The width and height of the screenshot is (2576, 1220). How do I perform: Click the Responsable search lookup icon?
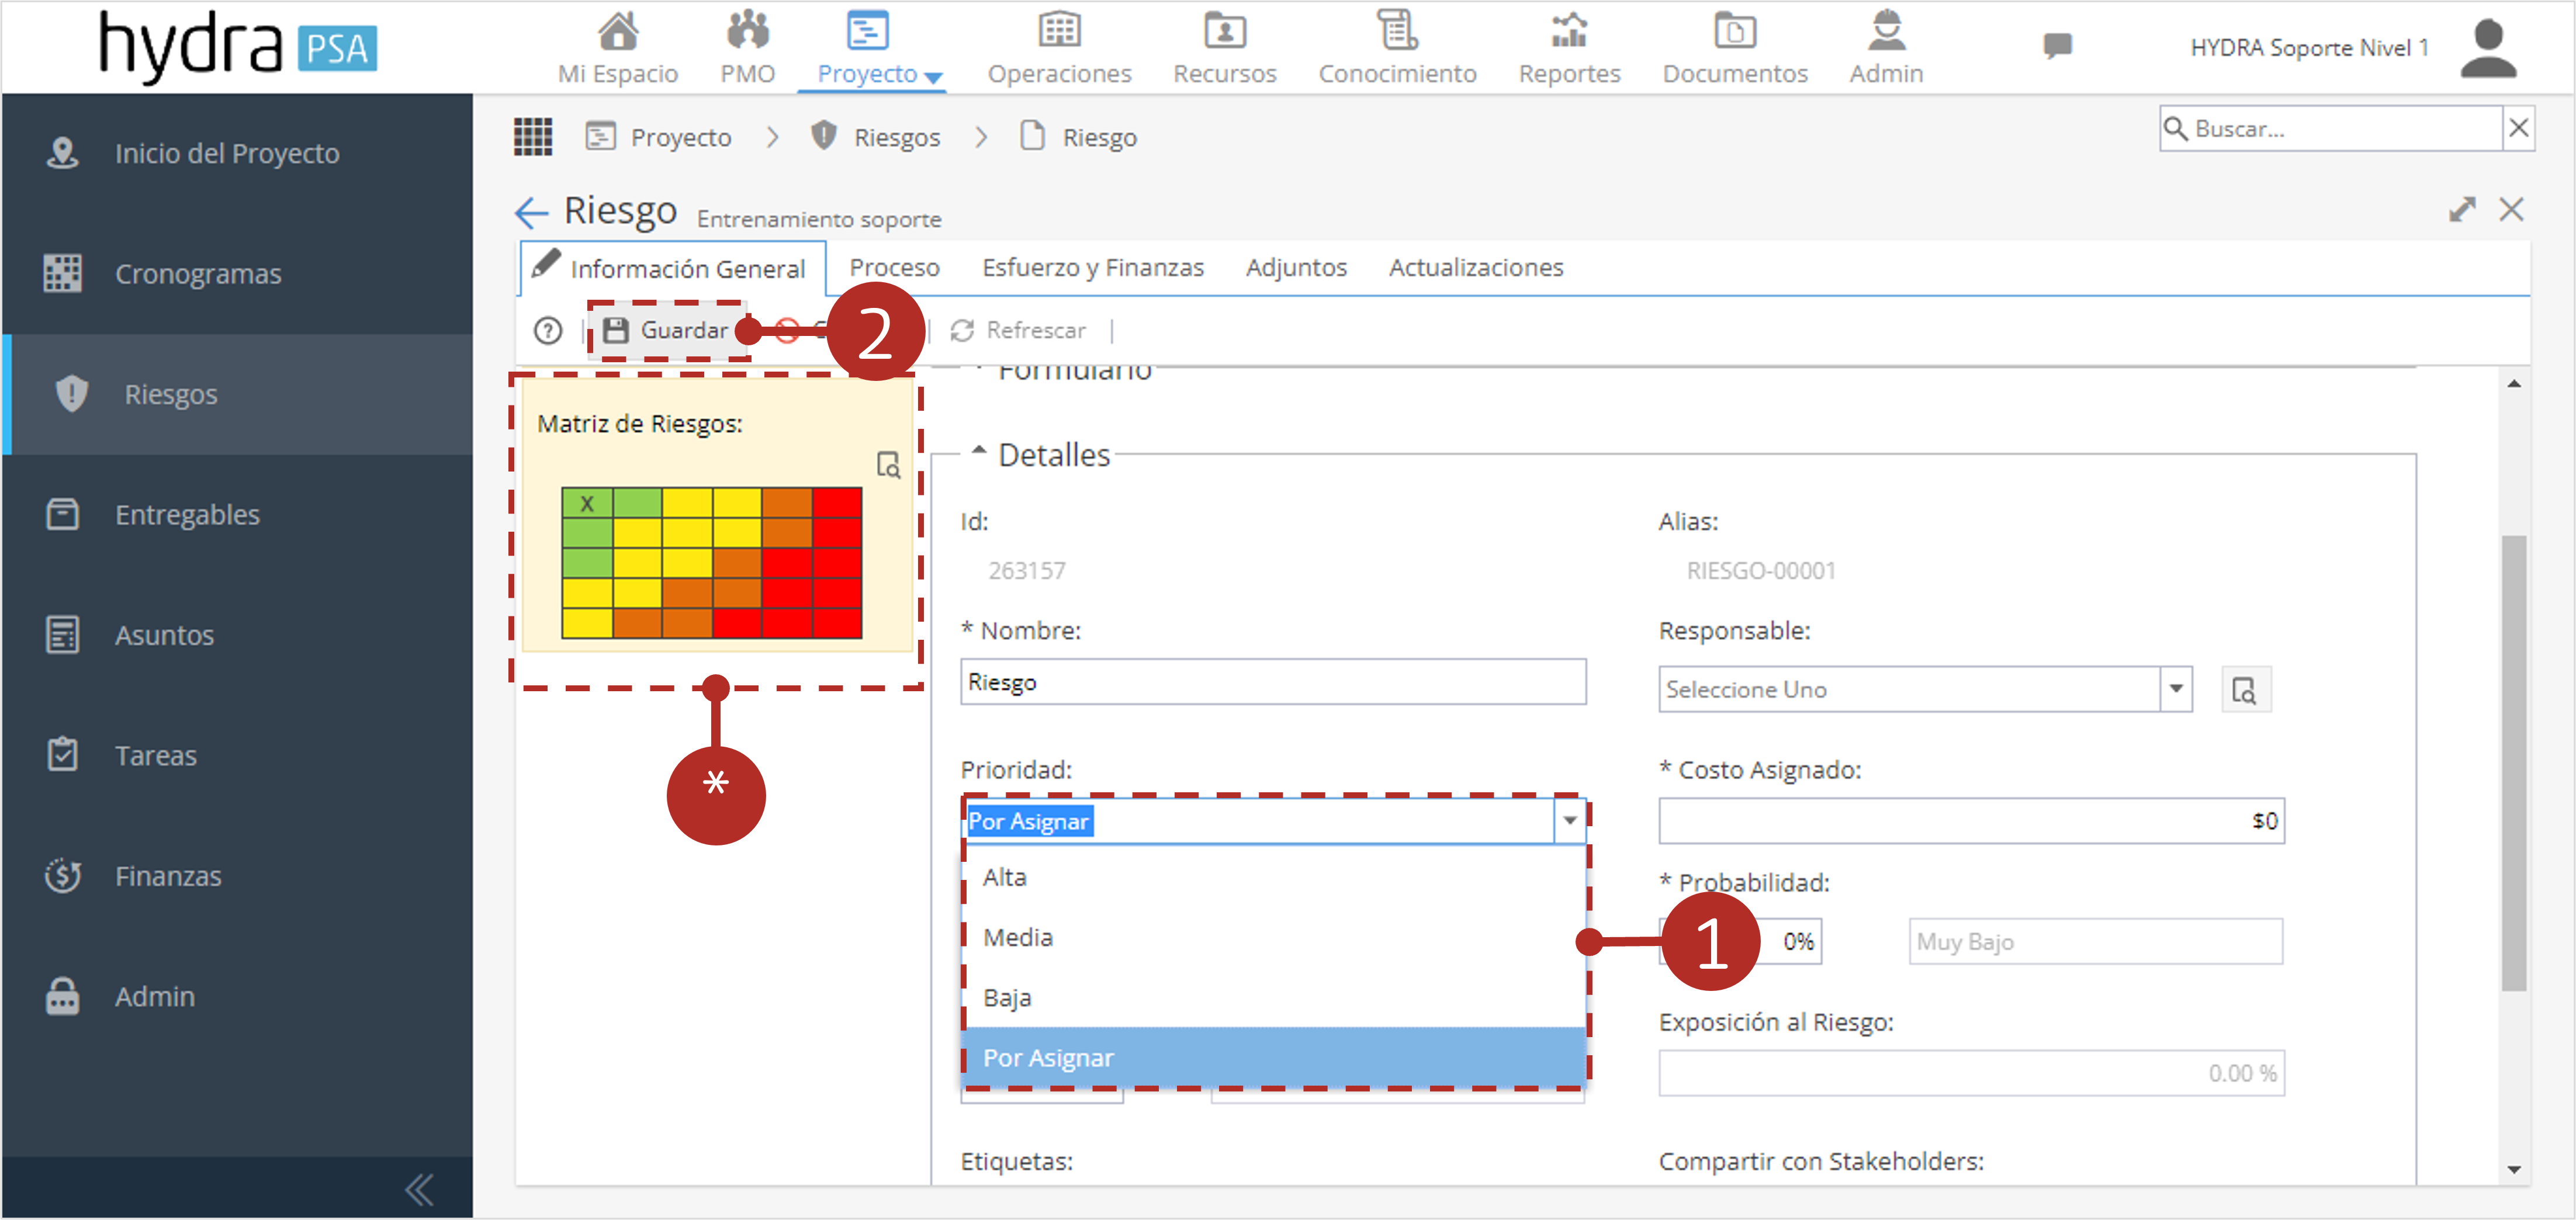click(x=2245, y=690)
